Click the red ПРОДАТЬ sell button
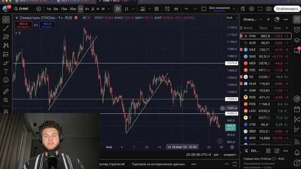The height and width of the screenshot is (169, 301). pos(23,25)
